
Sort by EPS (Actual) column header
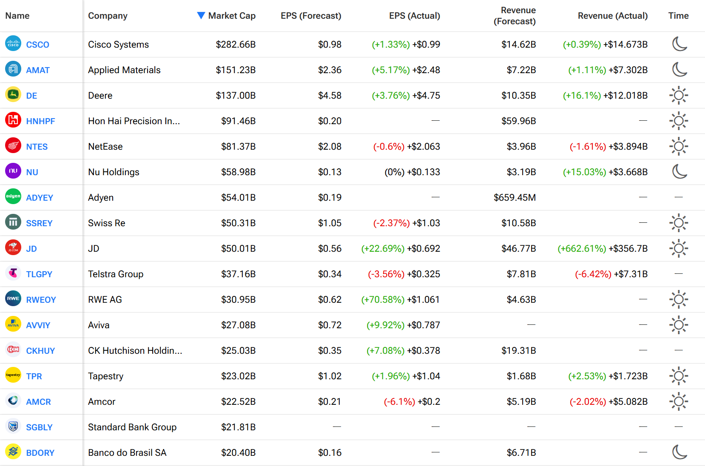coord(415,16)
